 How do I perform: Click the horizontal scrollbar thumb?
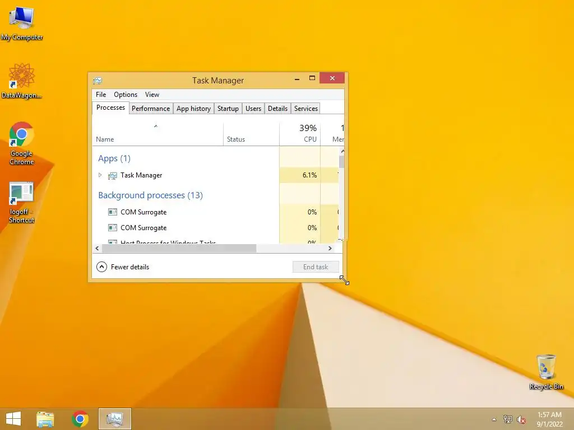[x=179, y=248]
